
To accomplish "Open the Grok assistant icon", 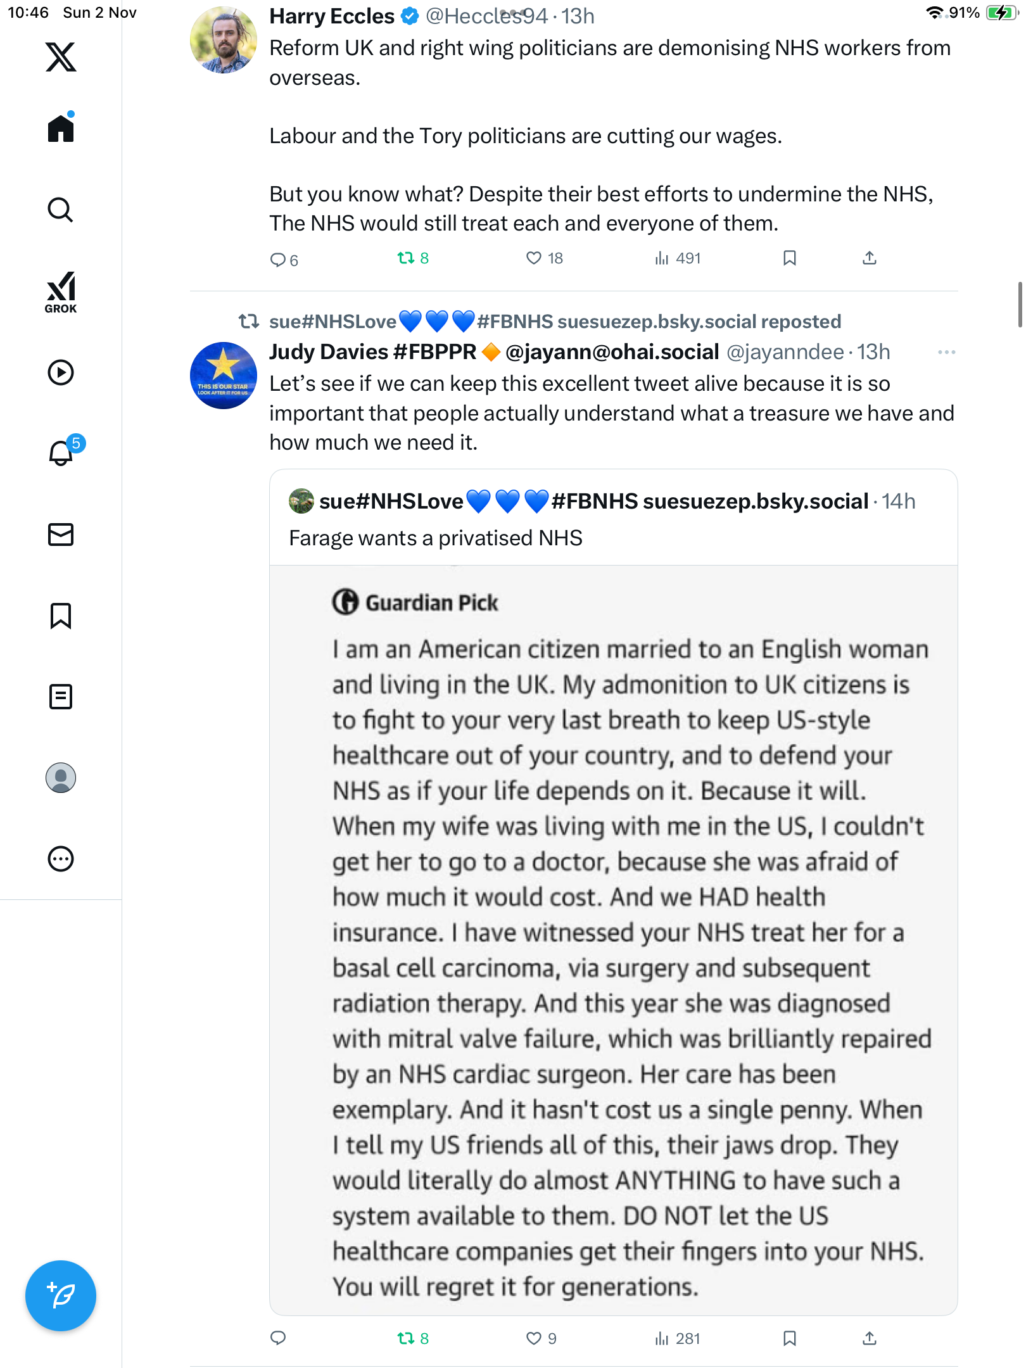I will pyautogui.click(x=61, y=292).
